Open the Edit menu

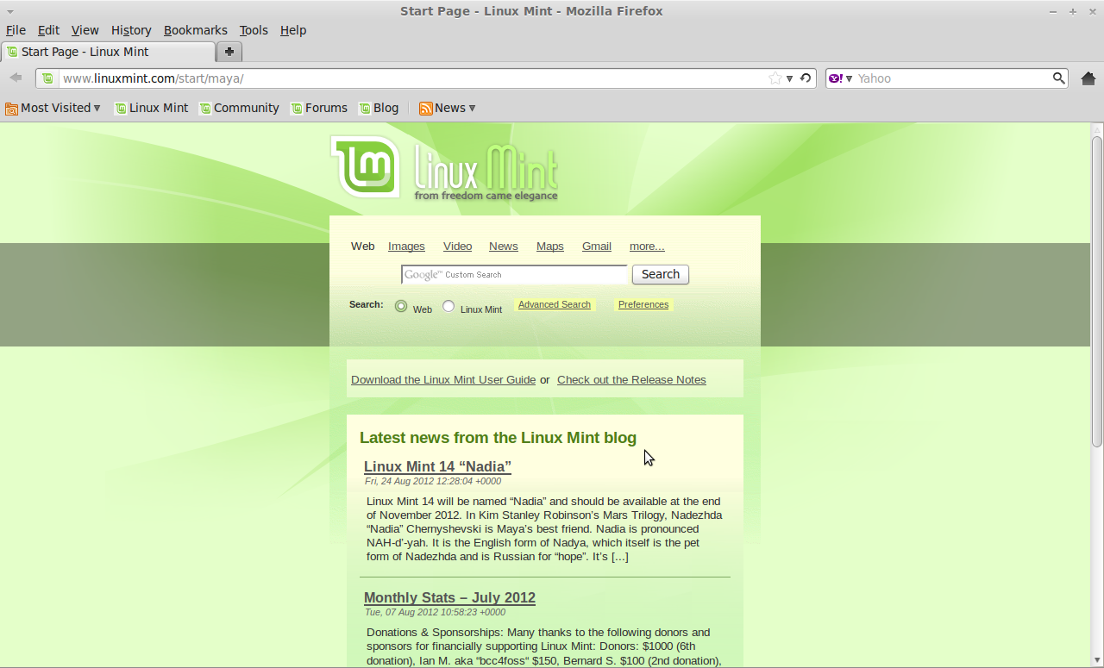[x=48, y=30]
